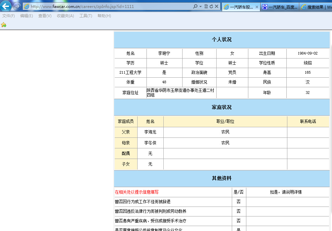The height and width of the screenshot is (231, 332).
Task: Click the row 曾否患有严重疾病、受伤或接受手术治疗
Action: click(173, 221)
